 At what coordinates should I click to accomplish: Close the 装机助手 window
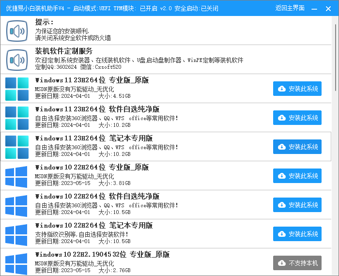point(328,9)
